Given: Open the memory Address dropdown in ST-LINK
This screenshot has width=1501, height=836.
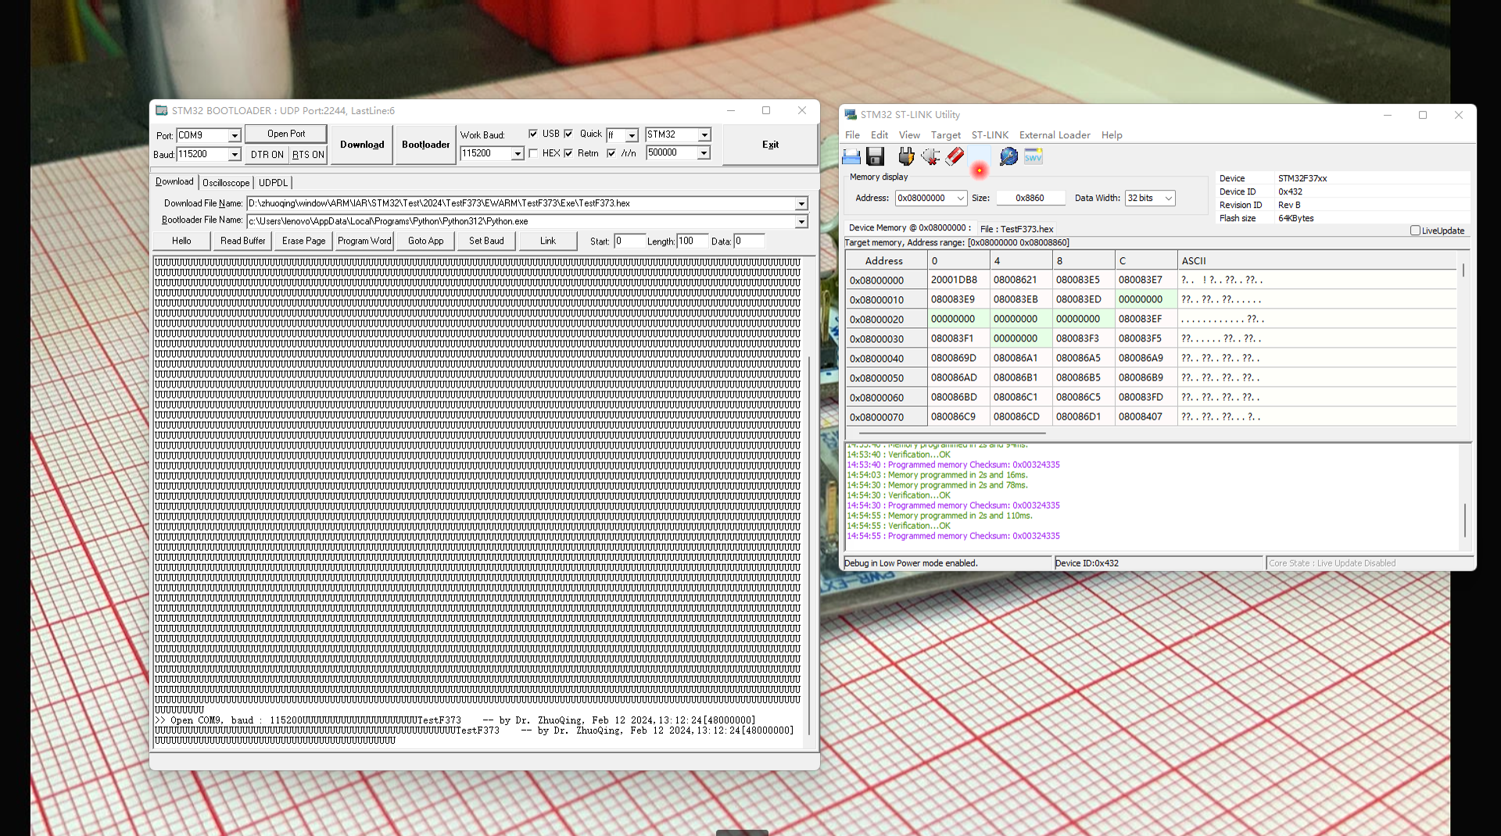Looking at the screenshot, I should (x=961, y=198).
